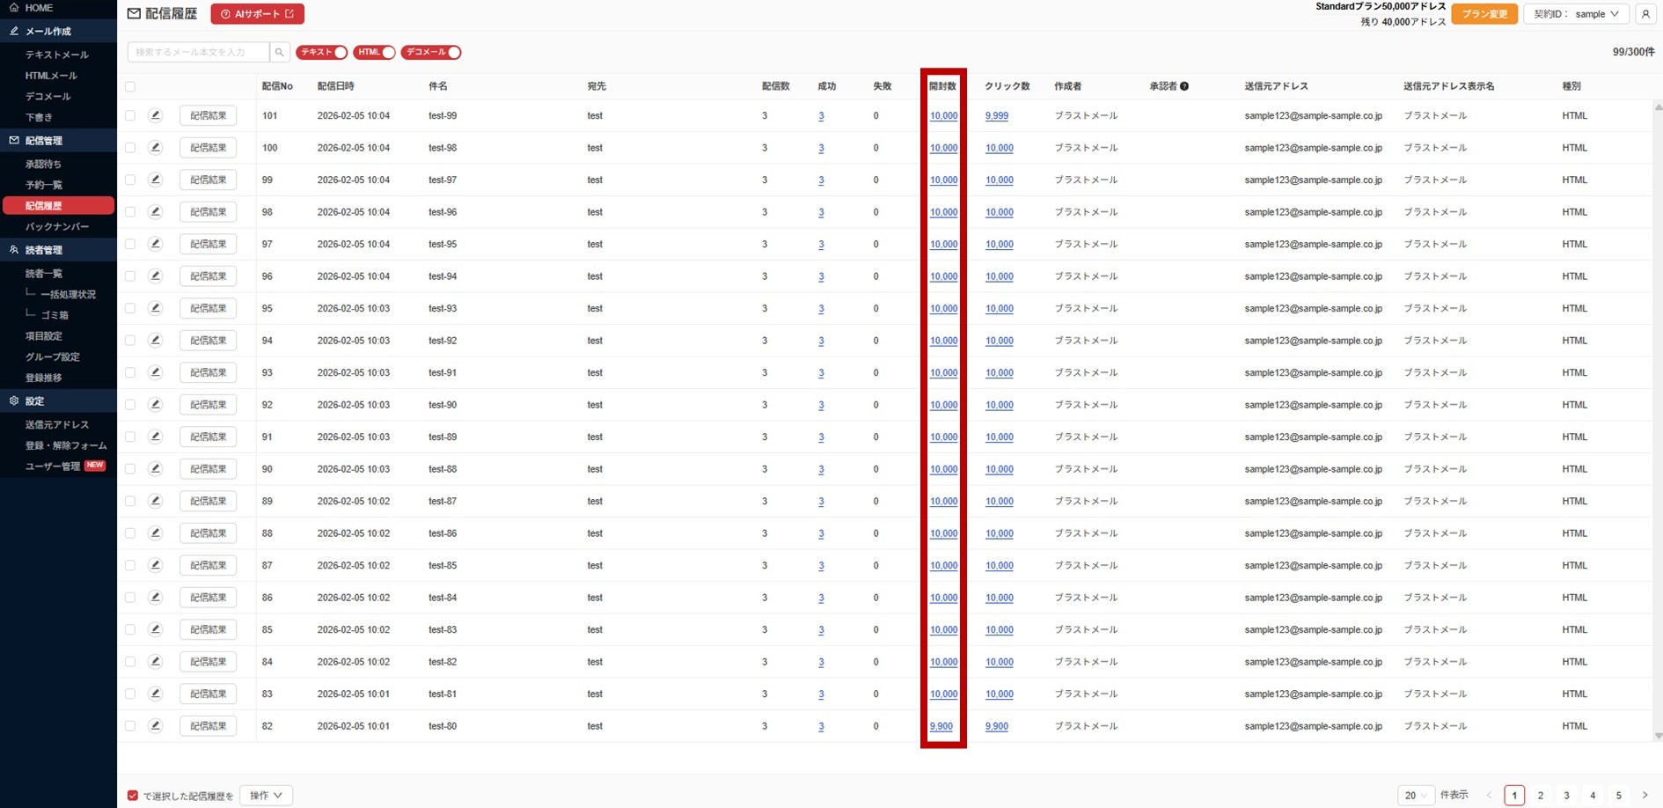The height and width of the screenshot is (808, 1663).
Task: Tick the checkbox for delivery No 100
Action: point(130,148)
